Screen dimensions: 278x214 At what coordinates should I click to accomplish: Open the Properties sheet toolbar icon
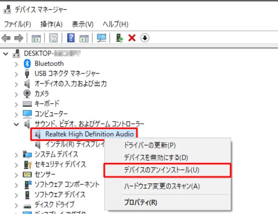(x=54, y=38)
